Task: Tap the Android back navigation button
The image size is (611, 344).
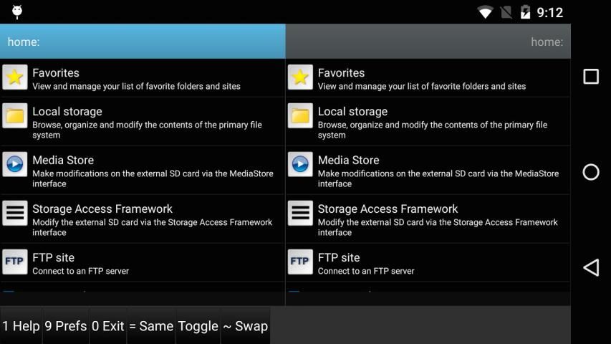Action: point(591,267)
